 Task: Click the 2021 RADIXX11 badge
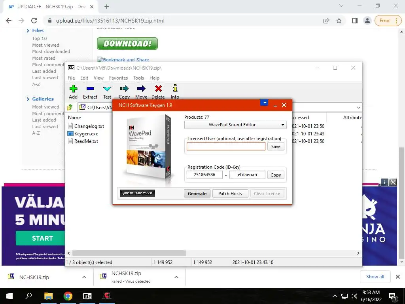(x=137, y=193)
